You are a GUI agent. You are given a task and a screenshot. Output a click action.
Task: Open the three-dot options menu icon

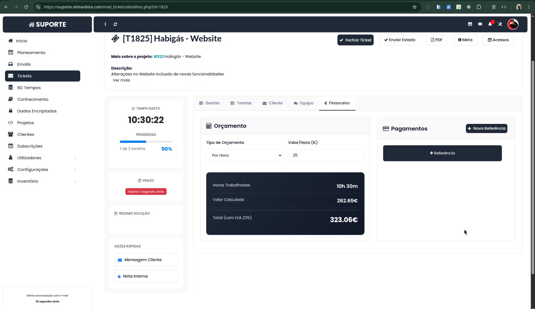pyautogui.click(x=105, y=24)
